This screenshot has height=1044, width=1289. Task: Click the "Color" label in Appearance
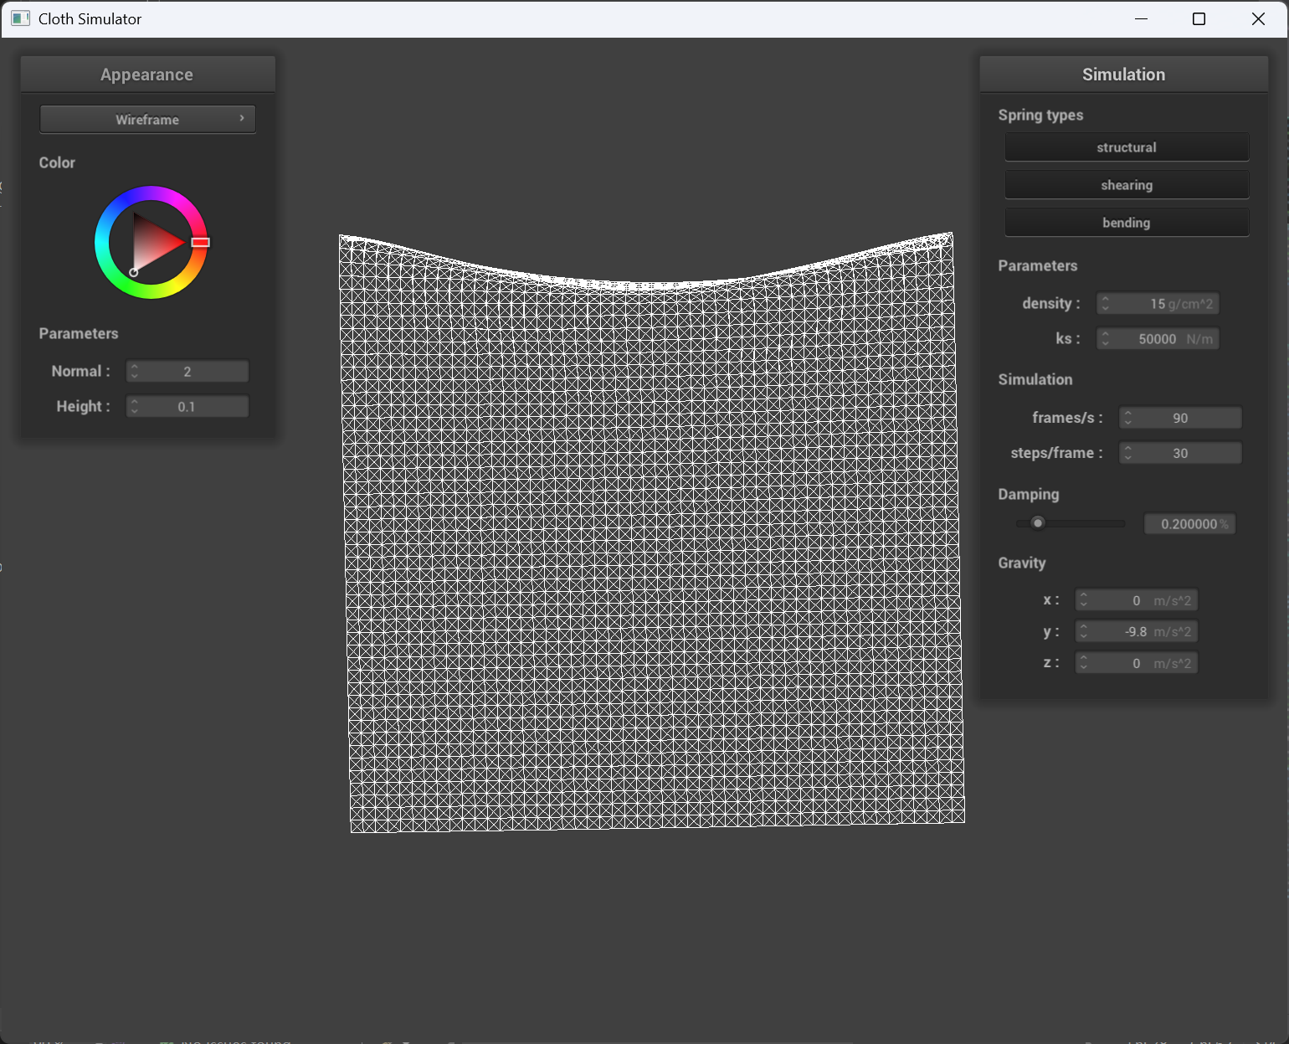point(57,162)
